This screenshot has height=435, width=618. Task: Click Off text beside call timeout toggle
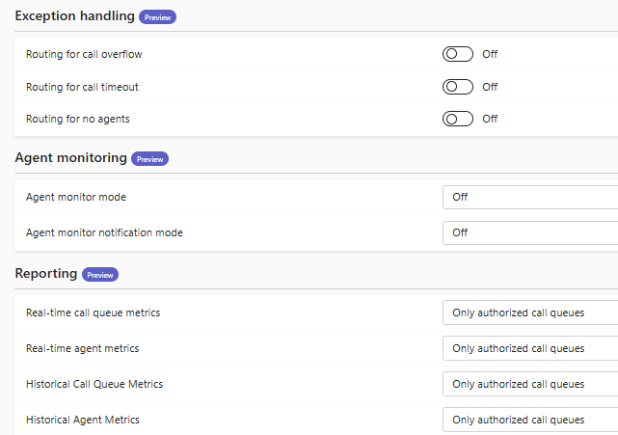click(490, 87)
